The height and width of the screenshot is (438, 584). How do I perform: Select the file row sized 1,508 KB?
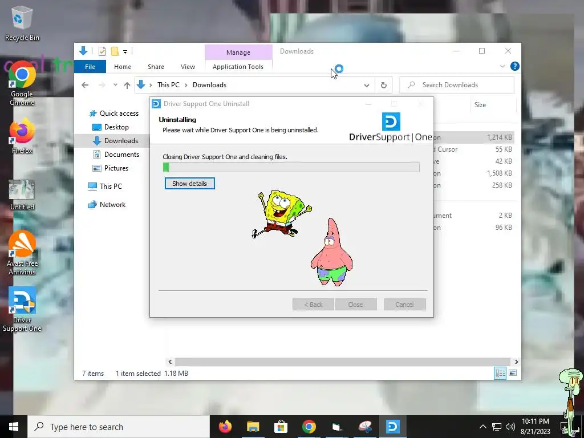point(474,173)
